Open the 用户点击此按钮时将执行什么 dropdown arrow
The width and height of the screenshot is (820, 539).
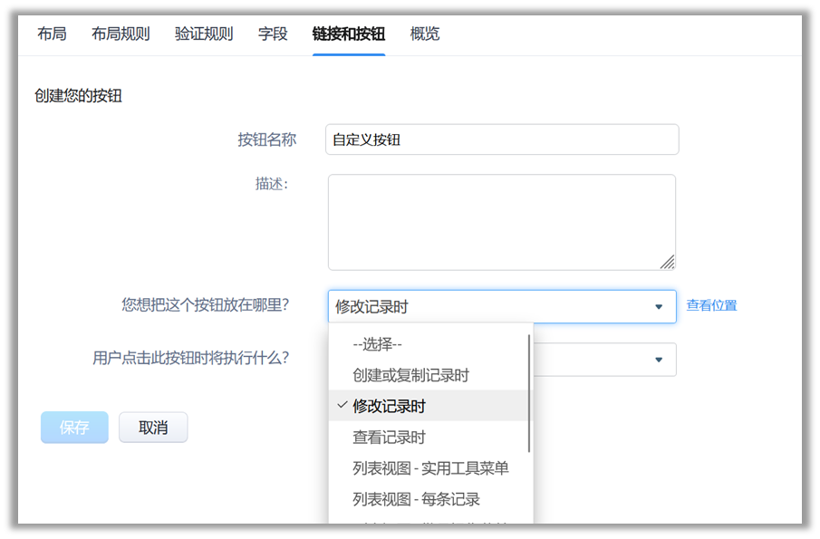click(659, 360)
